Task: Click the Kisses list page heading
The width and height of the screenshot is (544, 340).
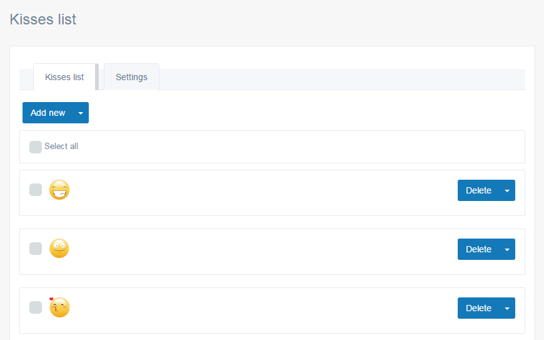Action: click(43, 19)
